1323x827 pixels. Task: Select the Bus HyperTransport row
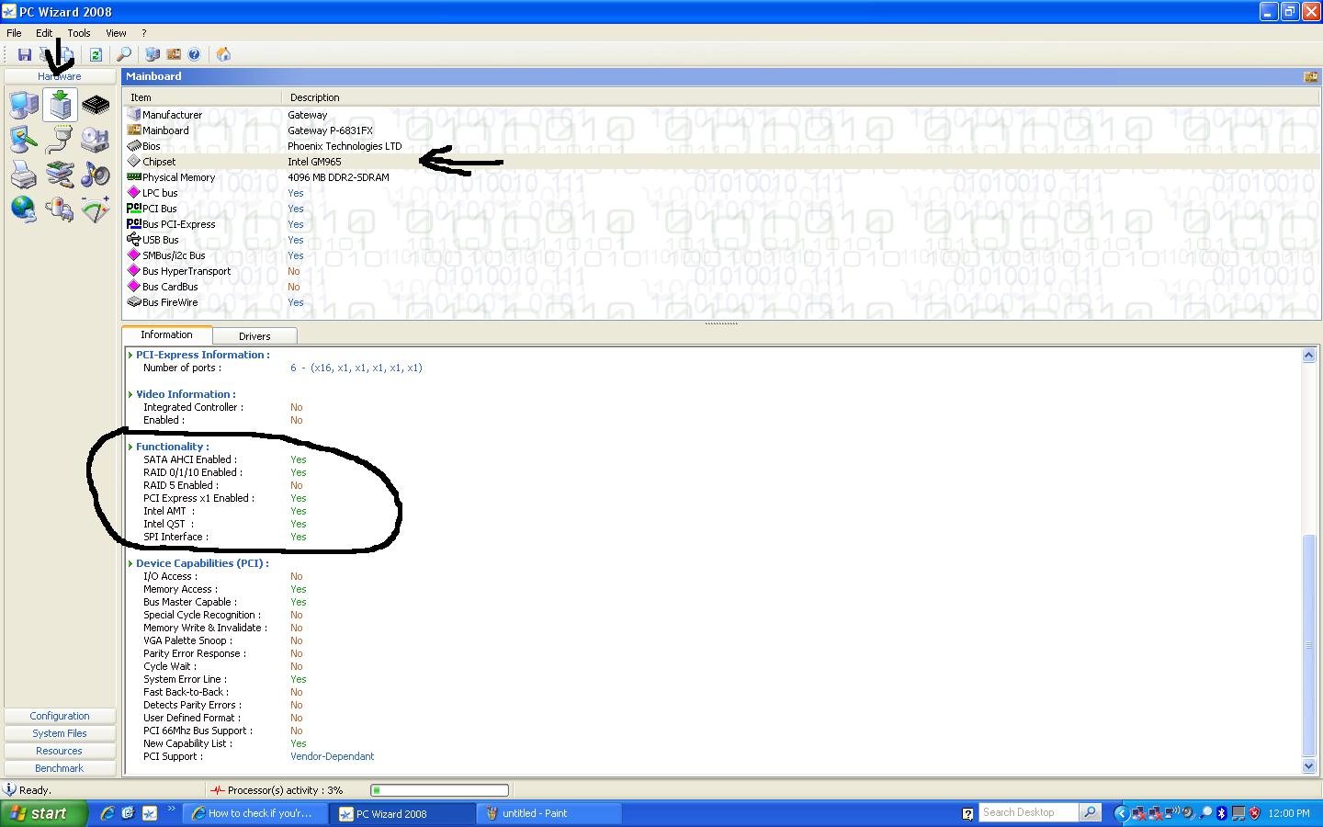tap(721, 271)
